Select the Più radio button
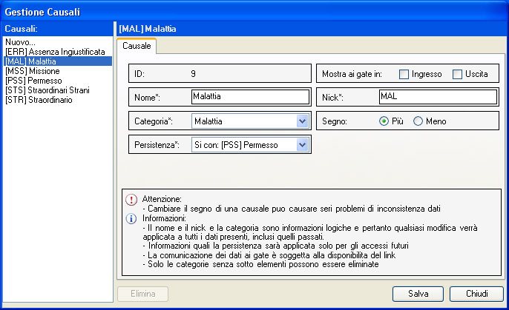 [384, 121]
